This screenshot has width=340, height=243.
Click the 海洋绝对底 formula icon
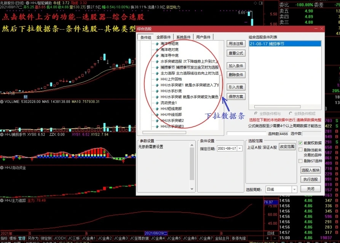click(x=157, y=50)
